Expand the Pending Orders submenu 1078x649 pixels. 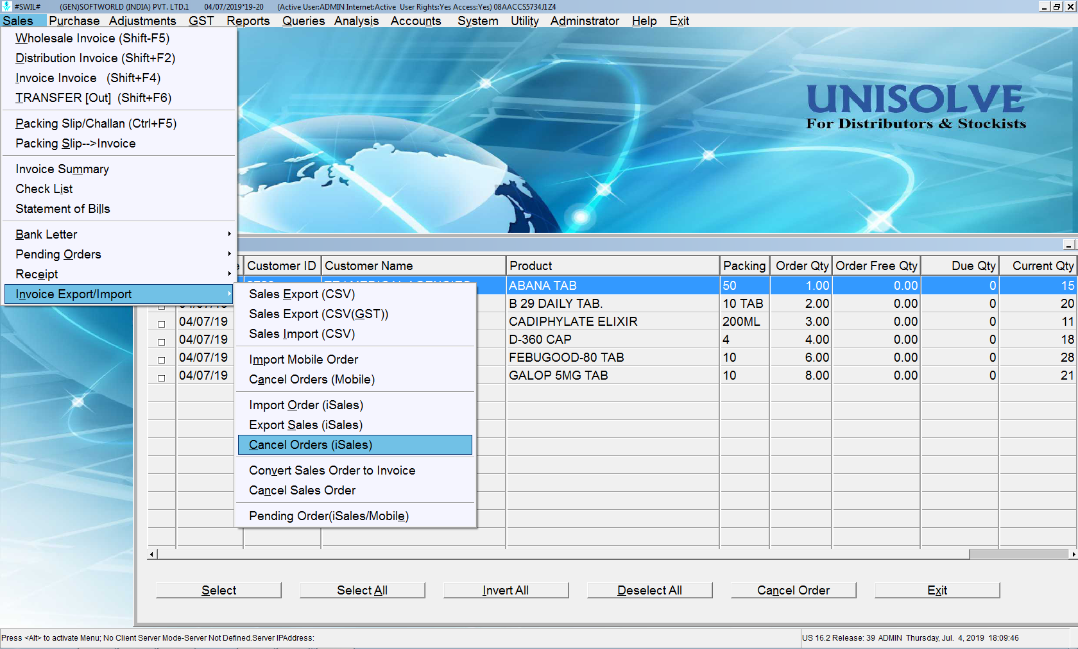pyautogui.click(x=119, y=254)
